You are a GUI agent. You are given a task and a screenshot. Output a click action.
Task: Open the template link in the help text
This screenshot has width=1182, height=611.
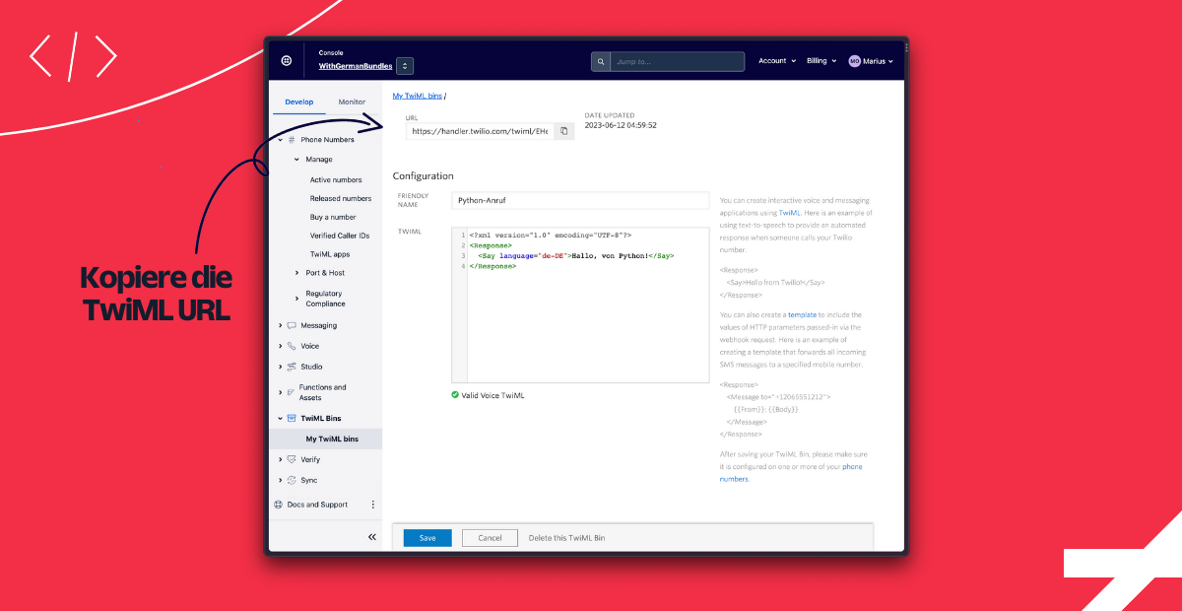(805, 314)
